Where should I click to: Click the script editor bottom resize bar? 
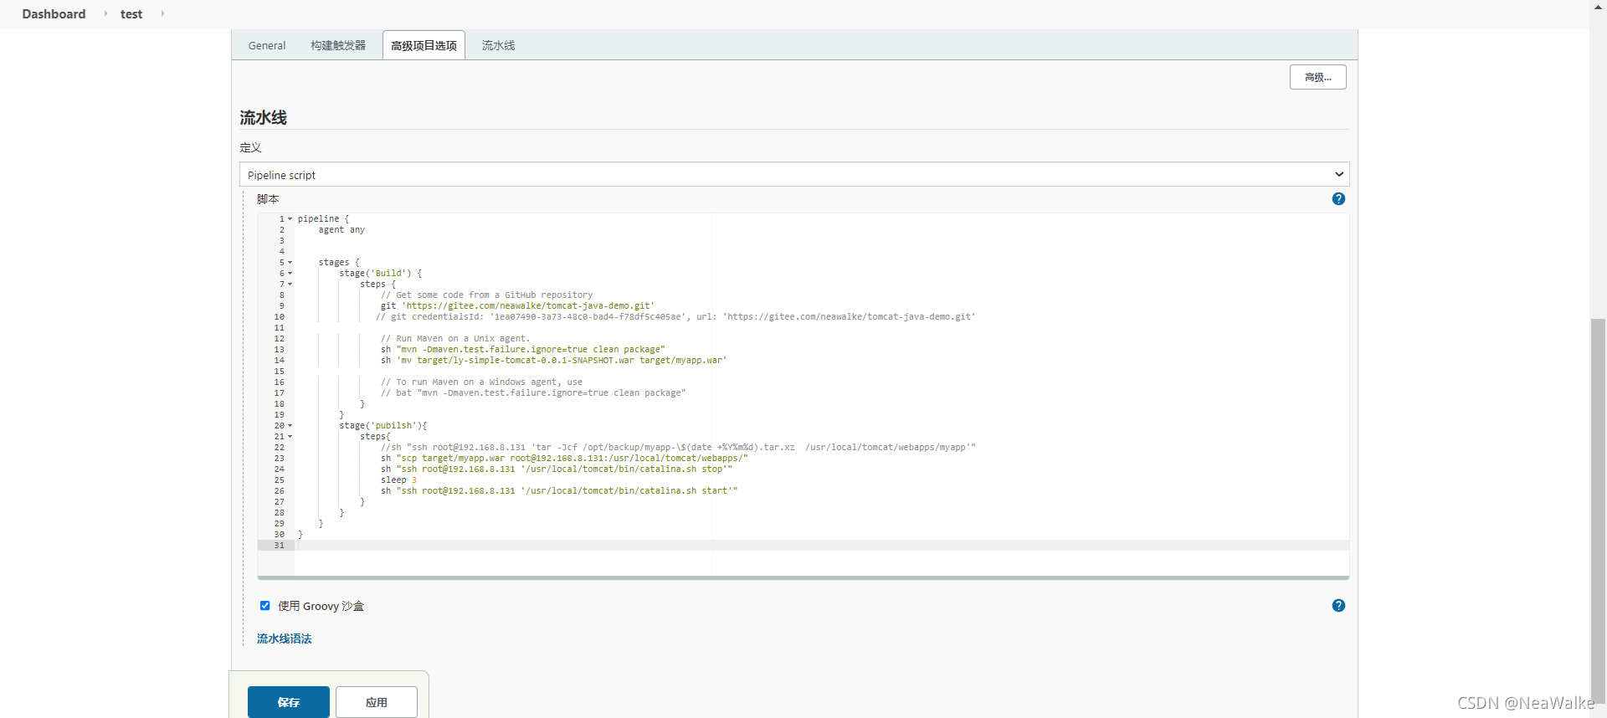803,577
